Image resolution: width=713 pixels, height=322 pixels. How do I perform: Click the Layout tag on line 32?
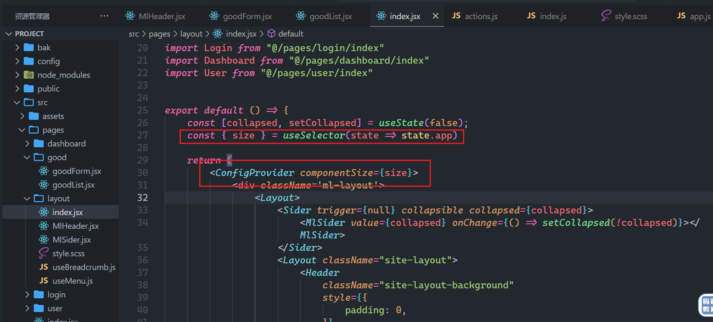[x=277, y=198]
